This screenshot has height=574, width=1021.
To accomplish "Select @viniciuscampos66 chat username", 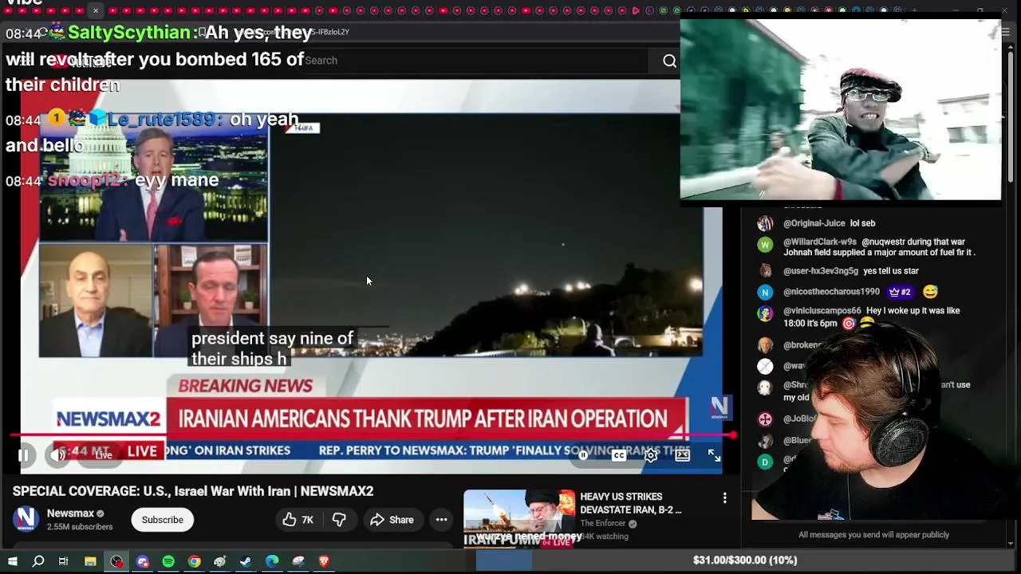I will coord(822,311).
